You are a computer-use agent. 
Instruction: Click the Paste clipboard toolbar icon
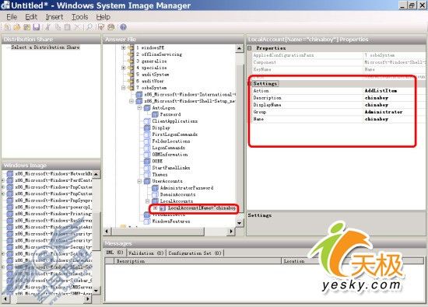point(67,27)
